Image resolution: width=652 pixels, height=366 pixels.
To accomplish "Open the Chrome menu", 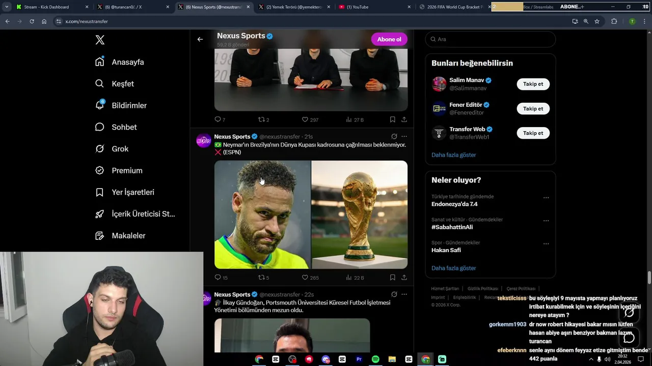I will 645,21.
